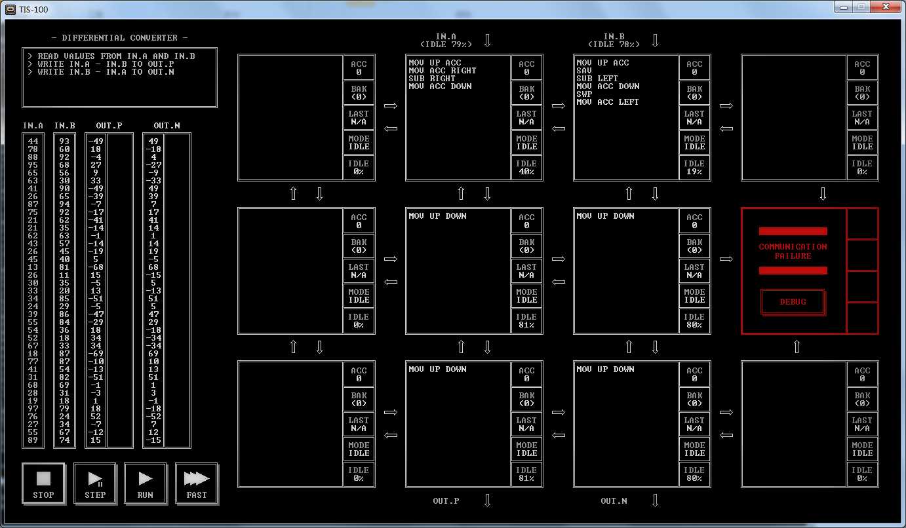Click the IDLE 40% box of IN.A node
This screenshot has height=528, width=906.
(x=526, y=168)
